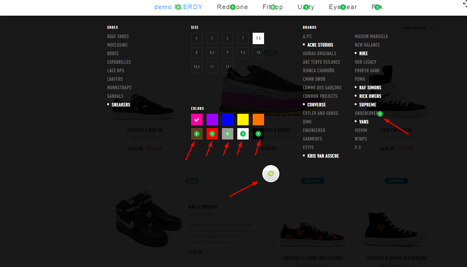Pick the purple color swatch
This screenshot has height=267, width=467.
[x=212, y=120]
